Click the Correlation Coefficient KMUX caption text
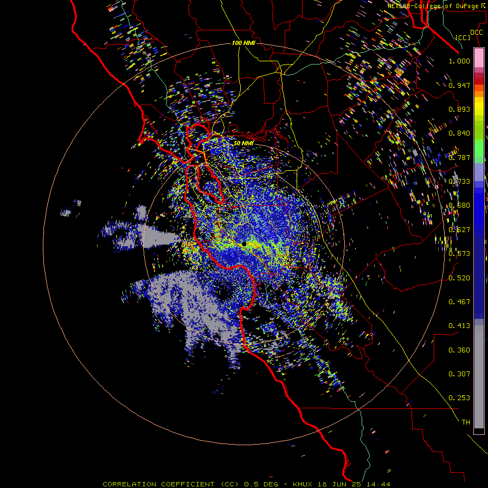This screenshot has height=488, width=488. coord(246,484)
